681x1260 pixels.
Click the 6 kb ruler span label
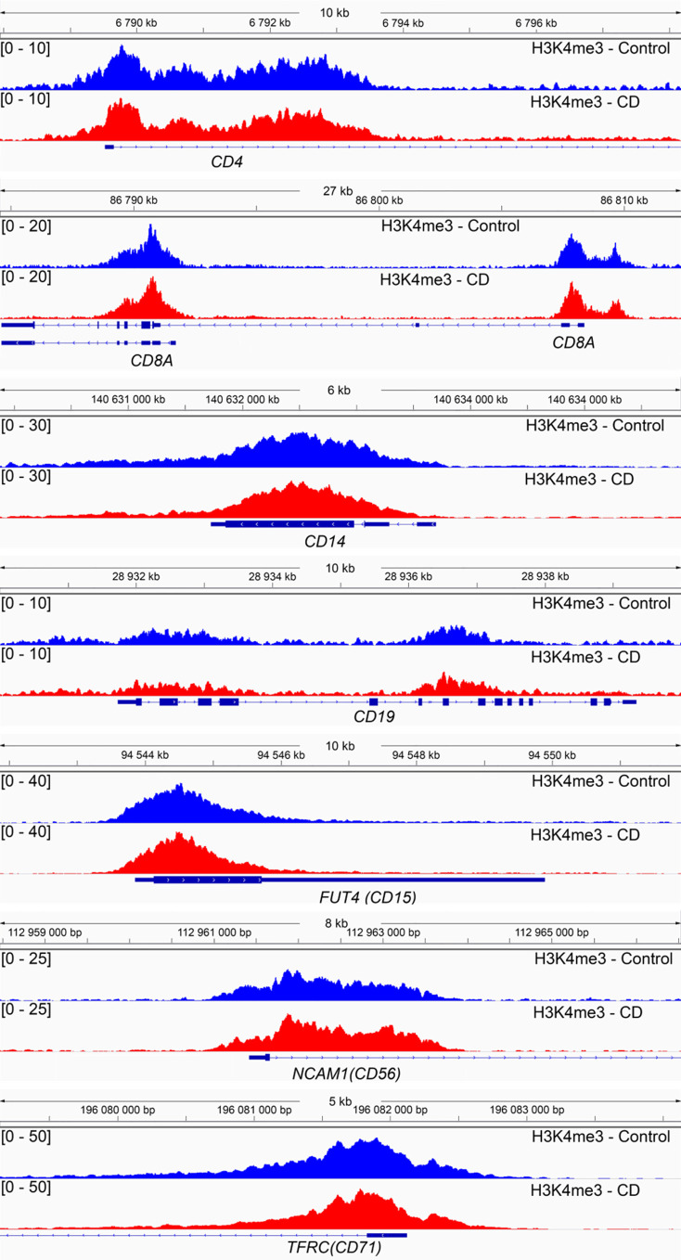(340, 390)
